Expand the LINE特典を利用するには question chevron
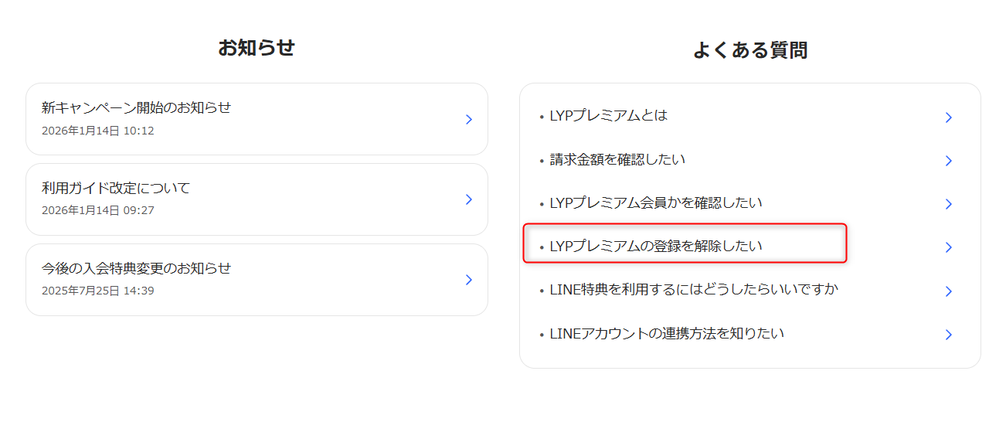1006x439 pixels. 948,291
